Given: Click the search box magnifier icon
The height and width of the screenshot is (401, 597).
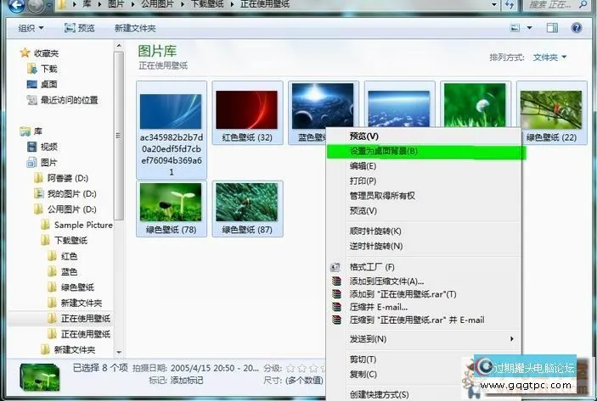Looking at the screenshot, I should [x=583, y=4].
